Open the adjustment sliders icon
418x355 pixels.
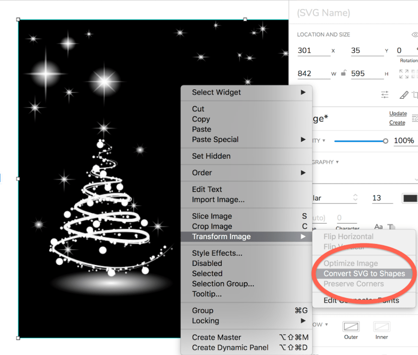(x=385, y=95)
